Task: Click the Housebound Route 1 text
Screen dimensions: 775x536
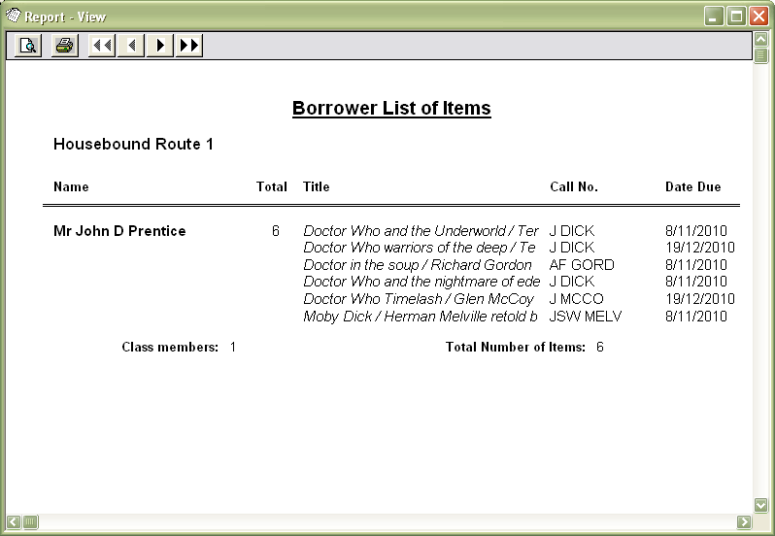Action: [133, 144]
